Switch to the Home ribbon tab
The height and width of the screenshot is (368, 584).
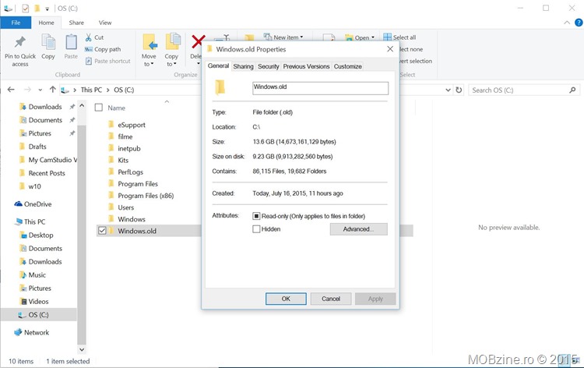pyautogui.click(x=46, y=23)
